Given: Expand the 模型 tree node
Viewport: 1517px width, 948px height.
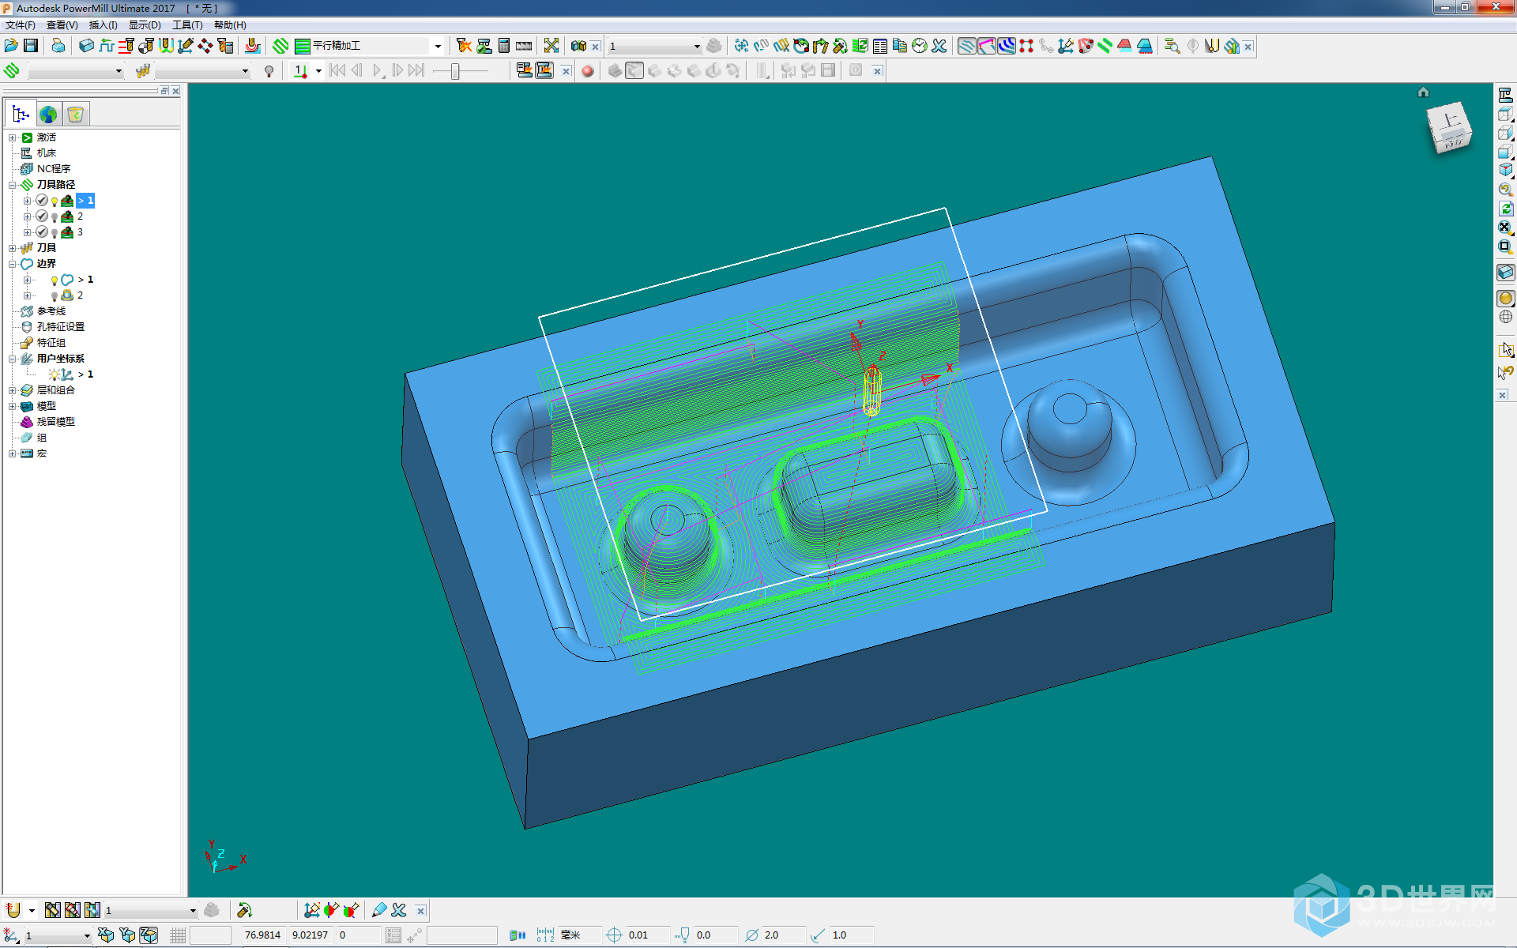Looking at the screenshot, I should tap(13, 406).
